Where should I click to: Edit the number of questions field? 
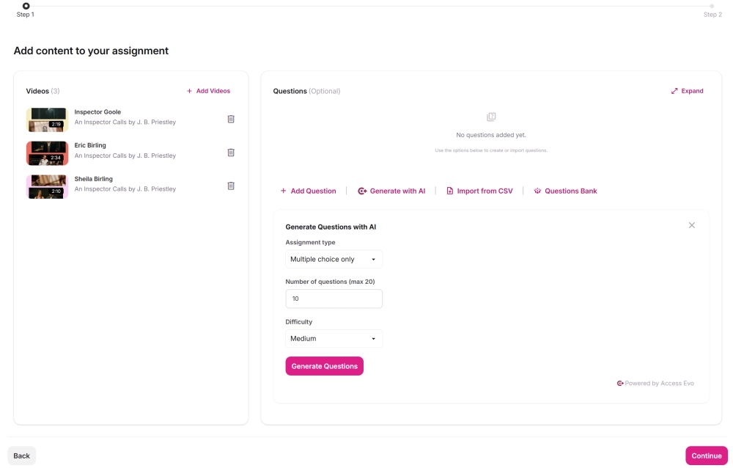(334, 298)
